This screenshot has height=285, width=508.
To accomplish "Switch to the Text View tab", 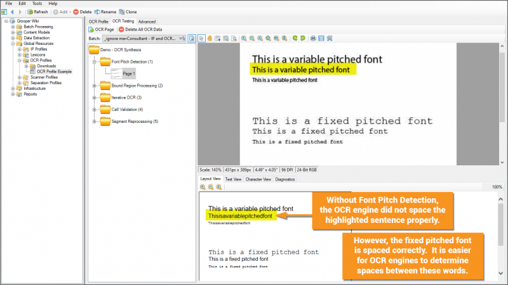I will [x=233, y=179].
